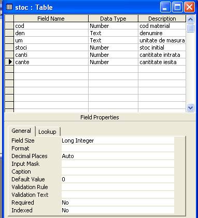Click the scroll down arrow of field list

(190, 108)
